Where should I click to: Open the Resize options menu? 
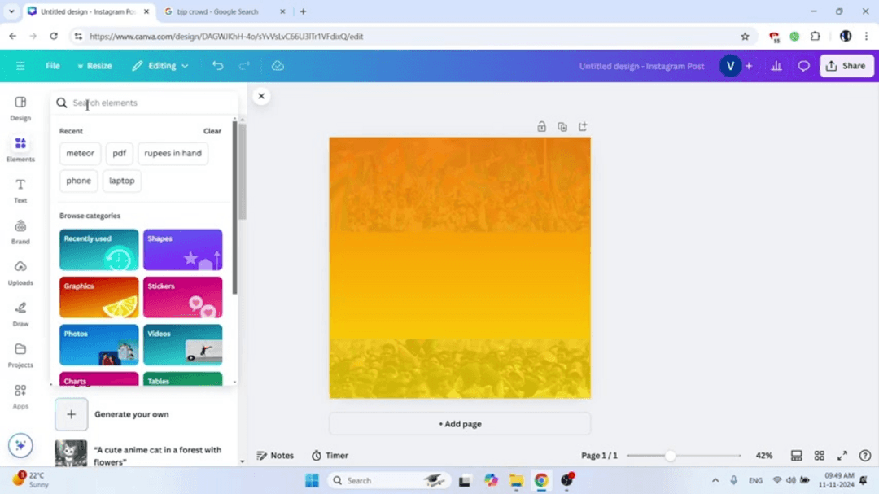click(94, 66)
